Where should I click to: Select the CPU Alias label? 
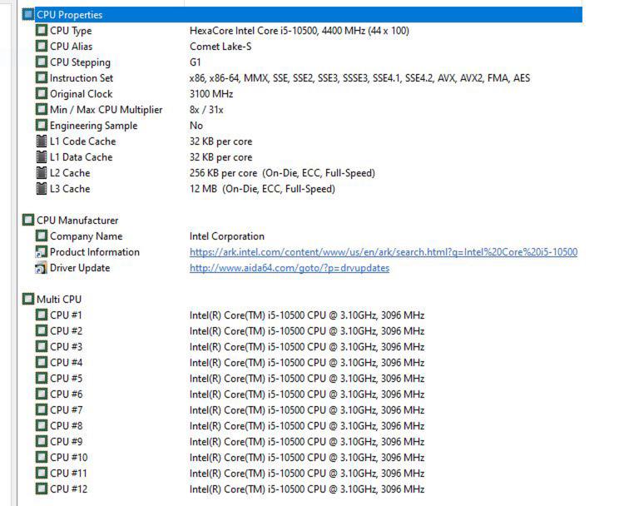pos(71,47)
